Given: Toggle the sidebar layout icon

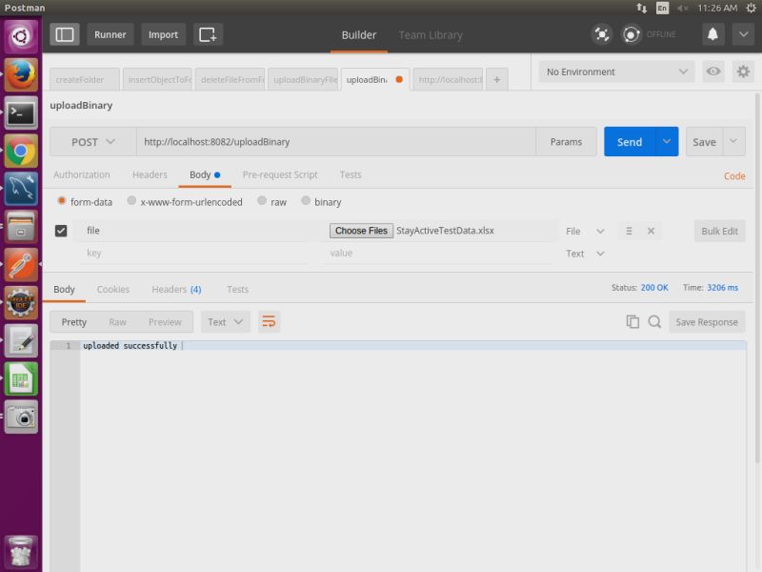Looking at the screenshot, I should tap(64, 34).
